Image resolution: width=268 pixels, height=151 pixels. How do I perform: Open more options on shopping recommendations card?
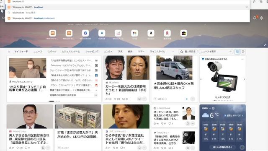(242, 59)
